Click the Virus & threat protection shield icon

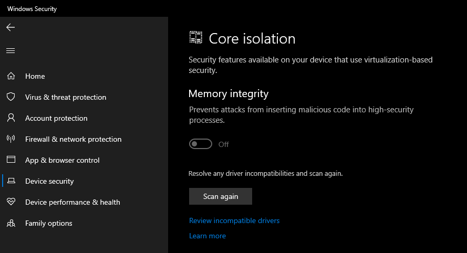pyautogui.click(x=11, y=97)
